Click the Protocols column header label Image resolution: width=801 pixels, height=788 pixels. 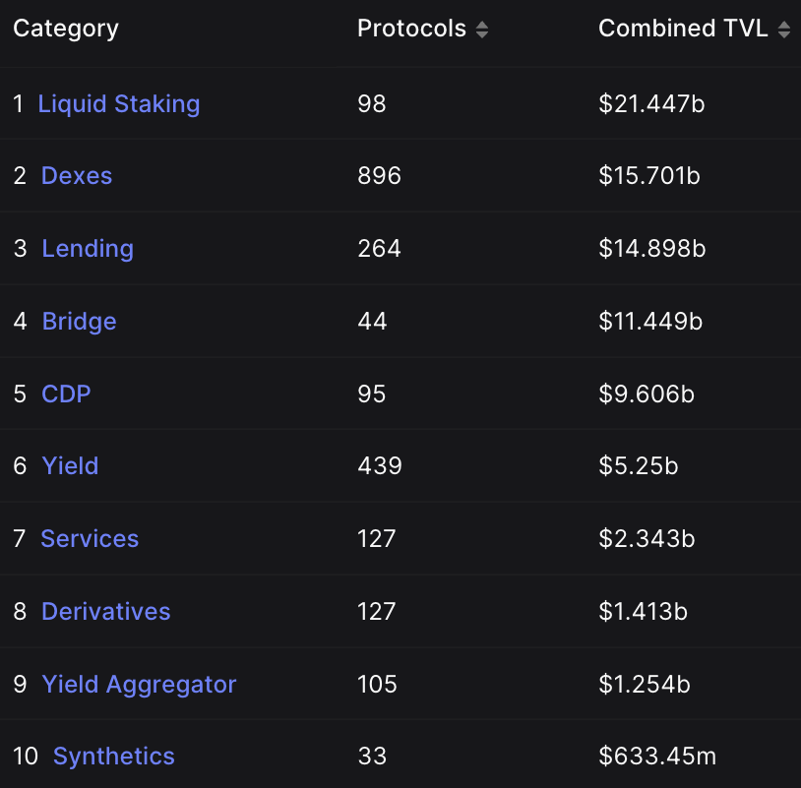pos(411,29)
